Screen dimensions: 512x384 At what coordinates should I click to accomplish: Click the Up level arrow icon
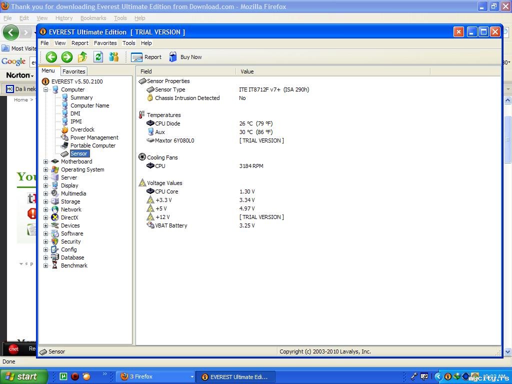pos(82,57)
